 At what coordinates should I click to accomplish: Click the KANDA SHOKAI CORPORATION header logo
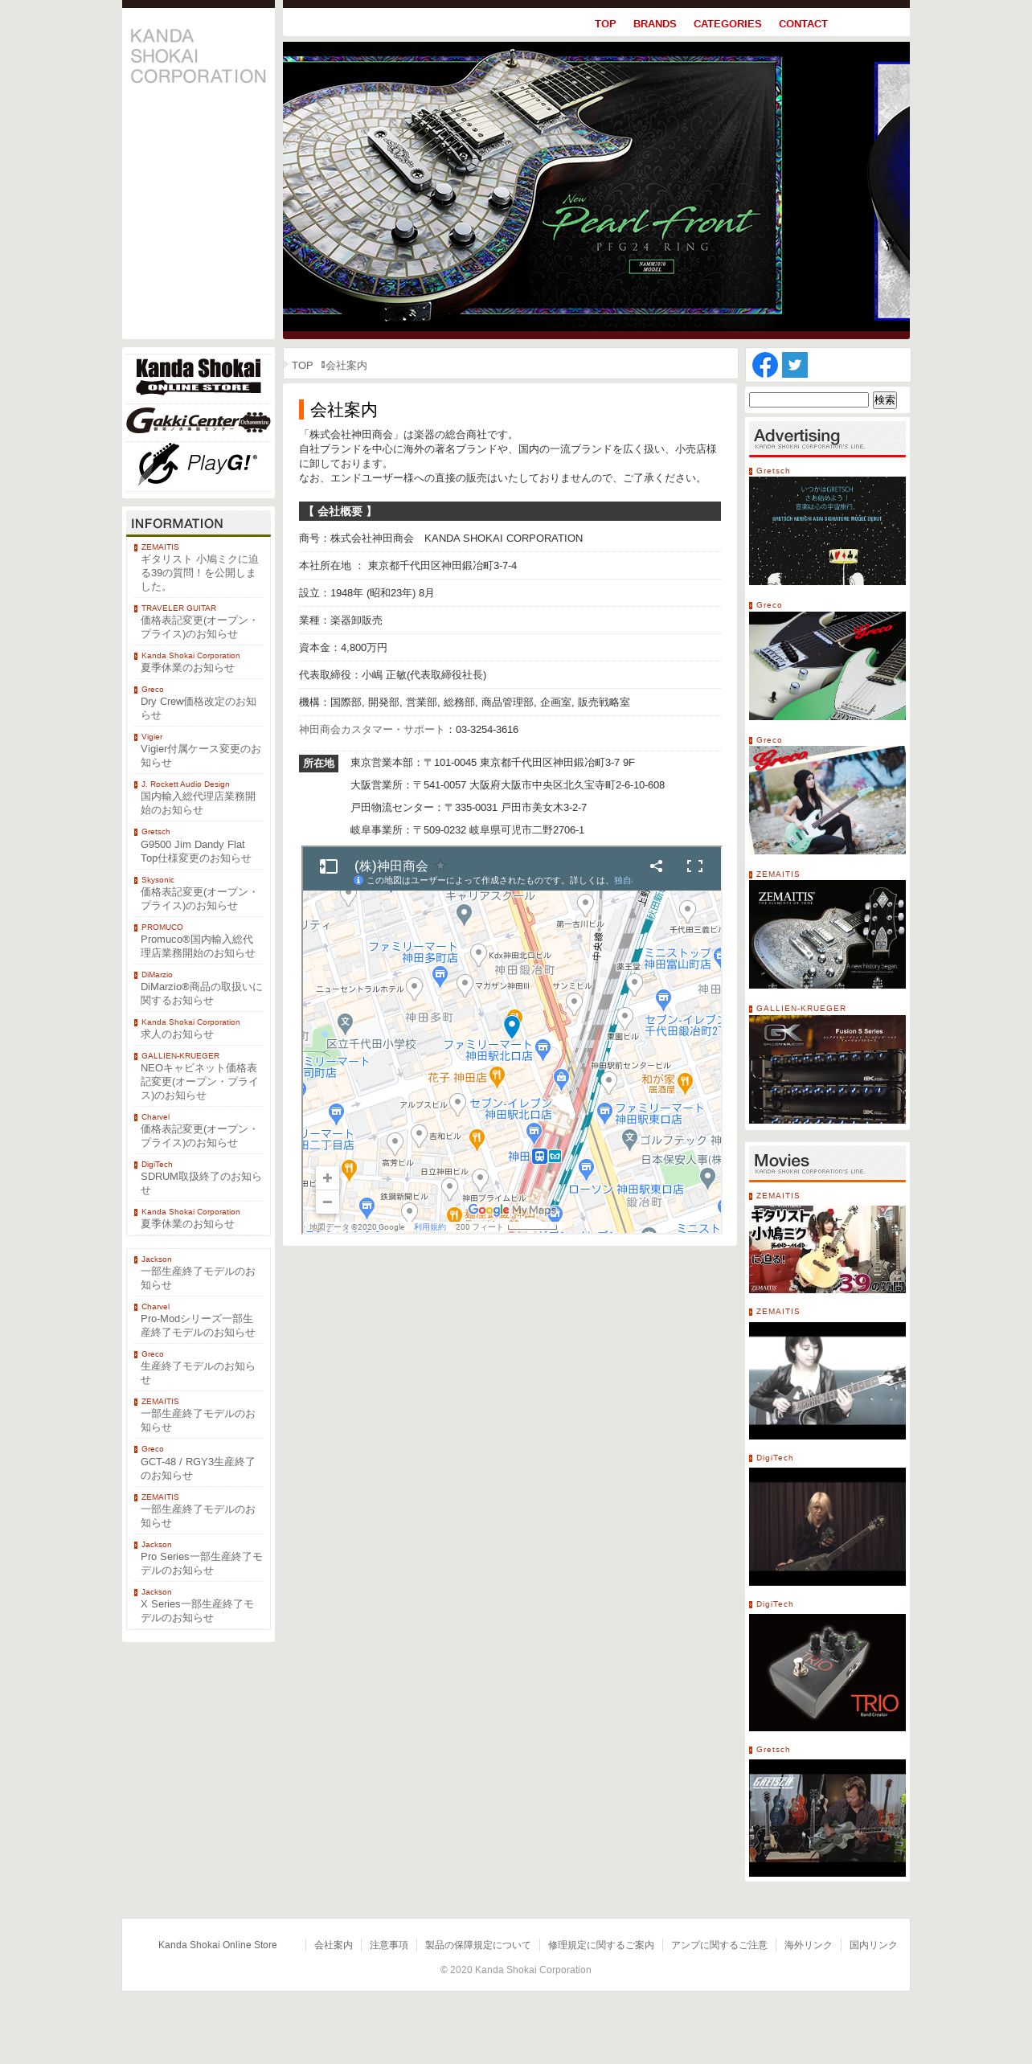point(198,56)
